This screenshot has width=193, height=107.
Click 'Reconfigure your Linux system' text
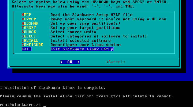pyautogui.click(x=86, y=45)
